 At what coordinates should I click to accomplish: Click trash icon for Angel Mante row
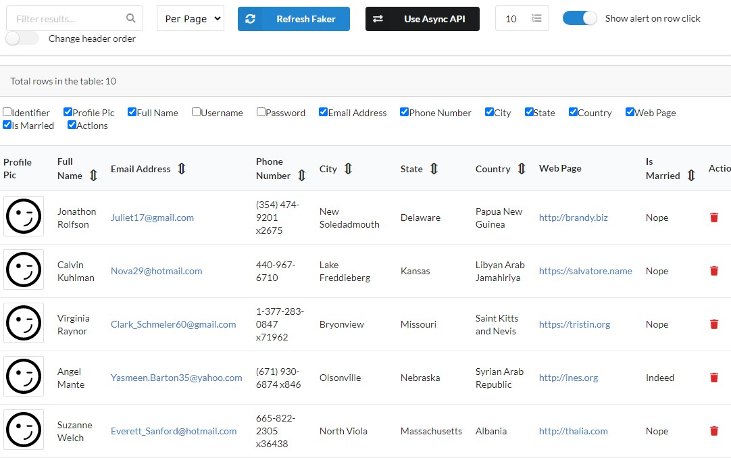tap(713, 378)
